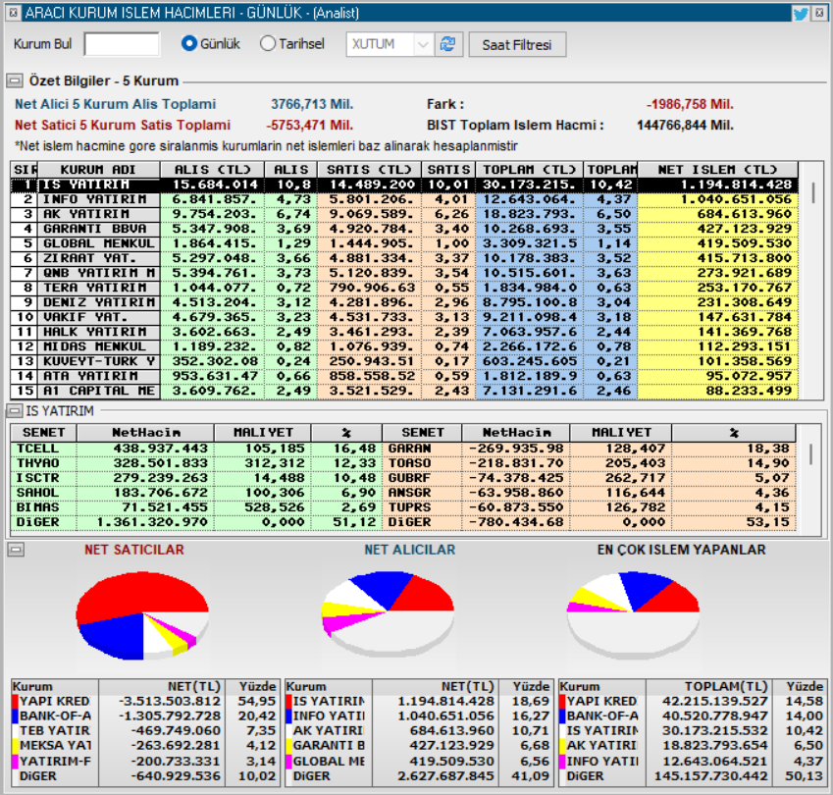Click the Fark value -1986,758 Mil.
This screenshot has width=833, height=795.
coord(690,104)
